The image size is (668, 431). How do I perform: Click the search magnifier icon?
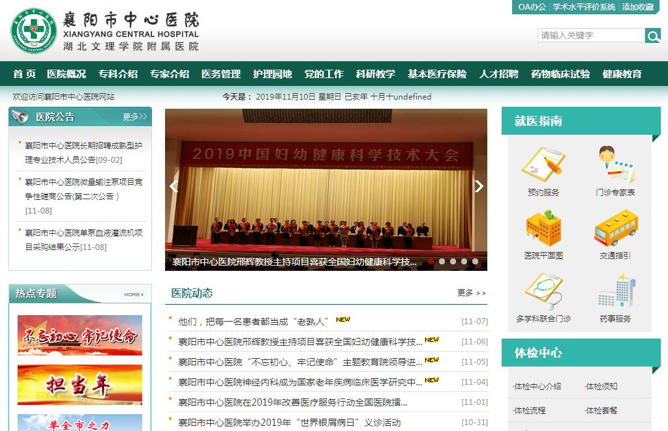click(652, 36)
